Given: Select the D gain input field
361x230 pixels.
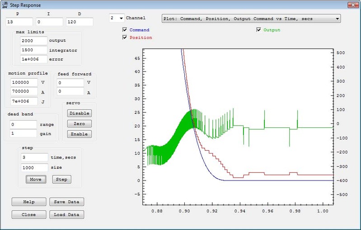Looking at the screenshot, I should (79, 22).
